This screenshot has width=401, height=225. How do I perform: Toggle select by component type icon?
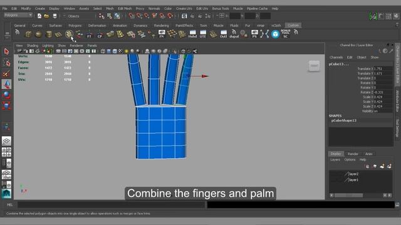tap(117, 16)
